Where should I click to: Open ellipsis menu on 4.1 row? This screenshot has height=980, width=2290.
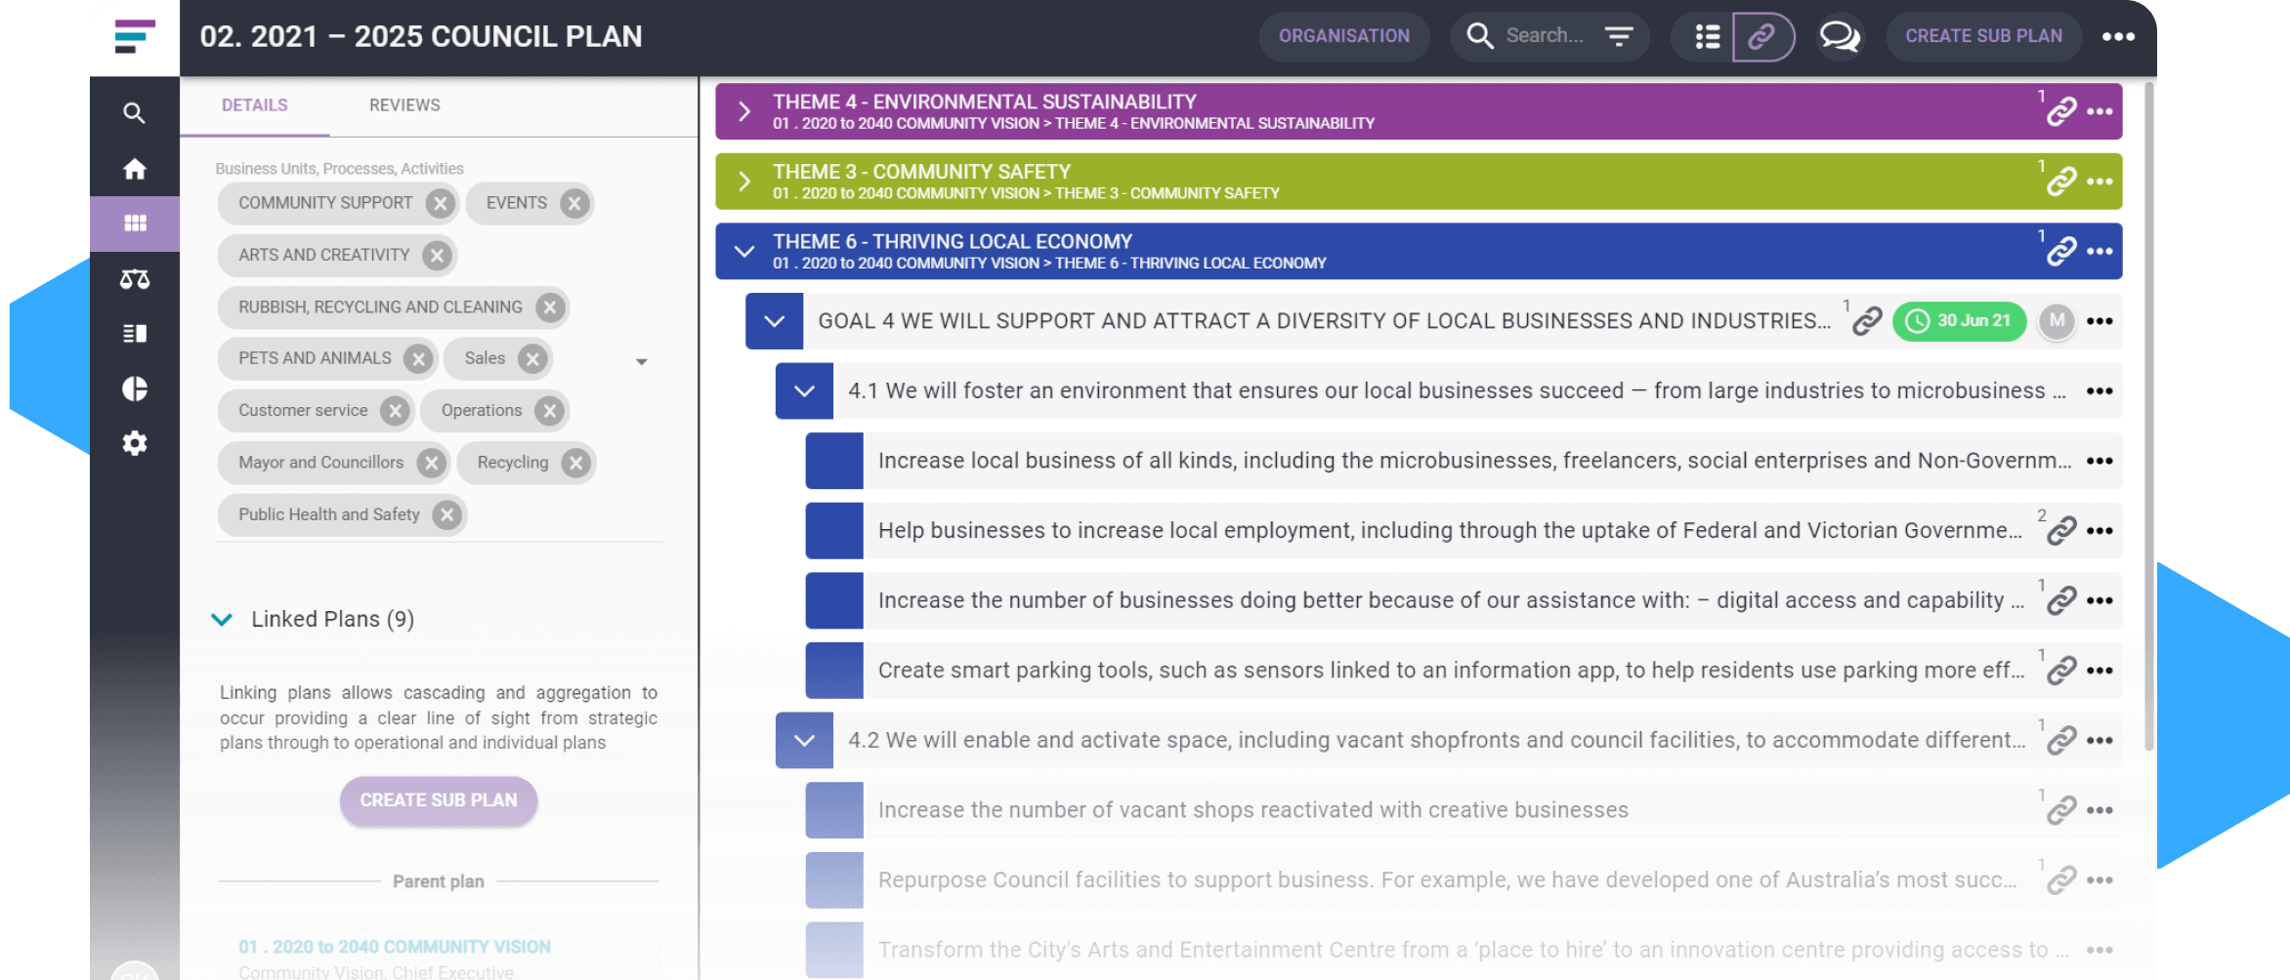click(2099, 391)
